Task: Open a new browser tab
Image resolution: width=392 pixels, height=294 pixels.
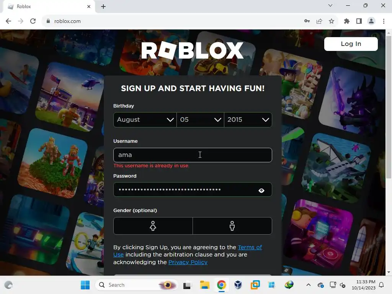Action: 103,7
